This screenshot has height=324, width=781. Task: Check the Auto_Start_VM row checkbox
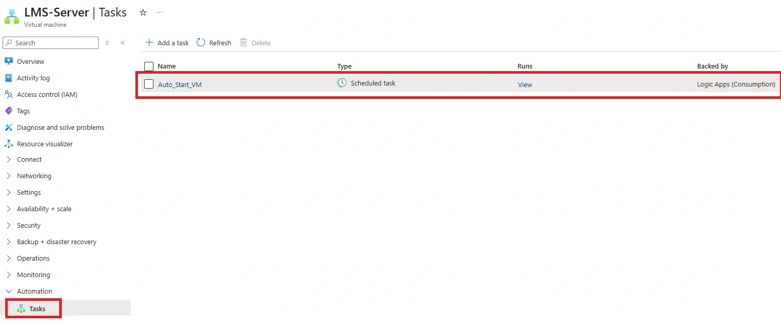click(149, 84)
